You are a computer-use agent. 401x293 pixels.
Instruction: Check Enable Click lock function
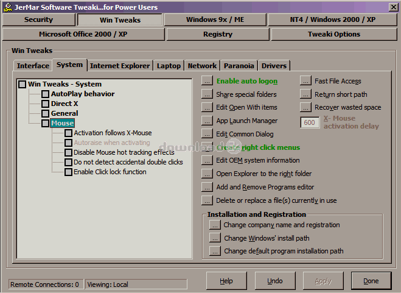tap(68, 172)
